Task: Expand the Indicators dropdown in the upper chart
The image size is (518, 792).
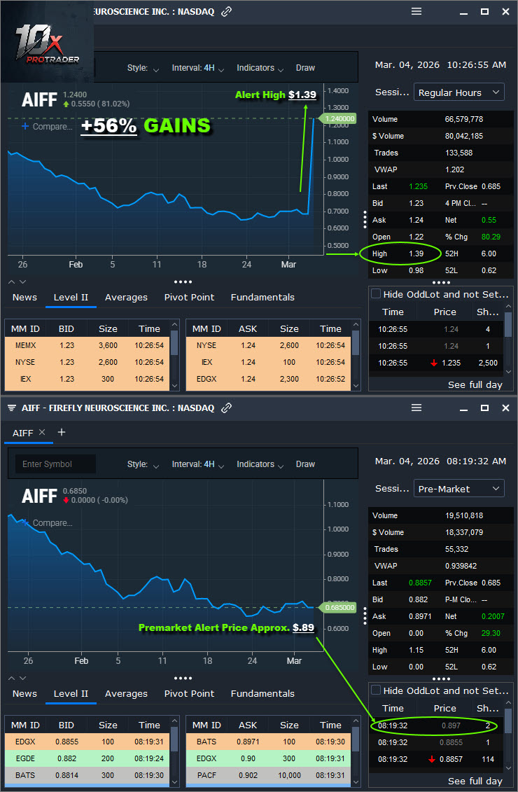Action: pos(260,68)
